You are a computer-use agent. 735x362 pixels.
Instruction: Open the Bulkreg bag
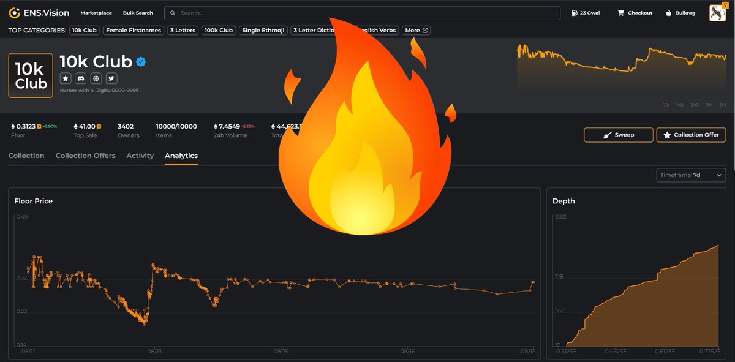[x=680, y=13]
